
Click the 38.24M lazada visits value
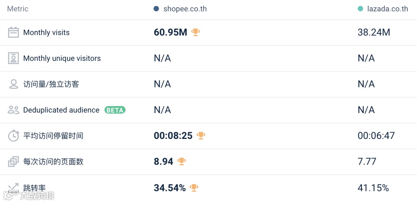point(374,32)
